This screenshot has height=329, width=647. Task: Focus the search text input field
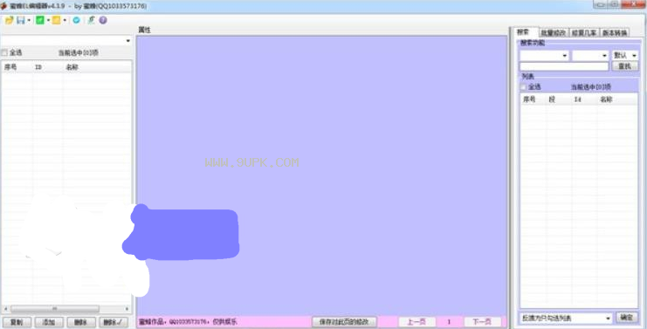(x=564, y=66)
